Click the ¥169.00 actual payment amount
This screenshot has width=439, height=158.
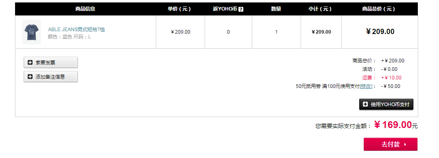[x=393, y=125]
